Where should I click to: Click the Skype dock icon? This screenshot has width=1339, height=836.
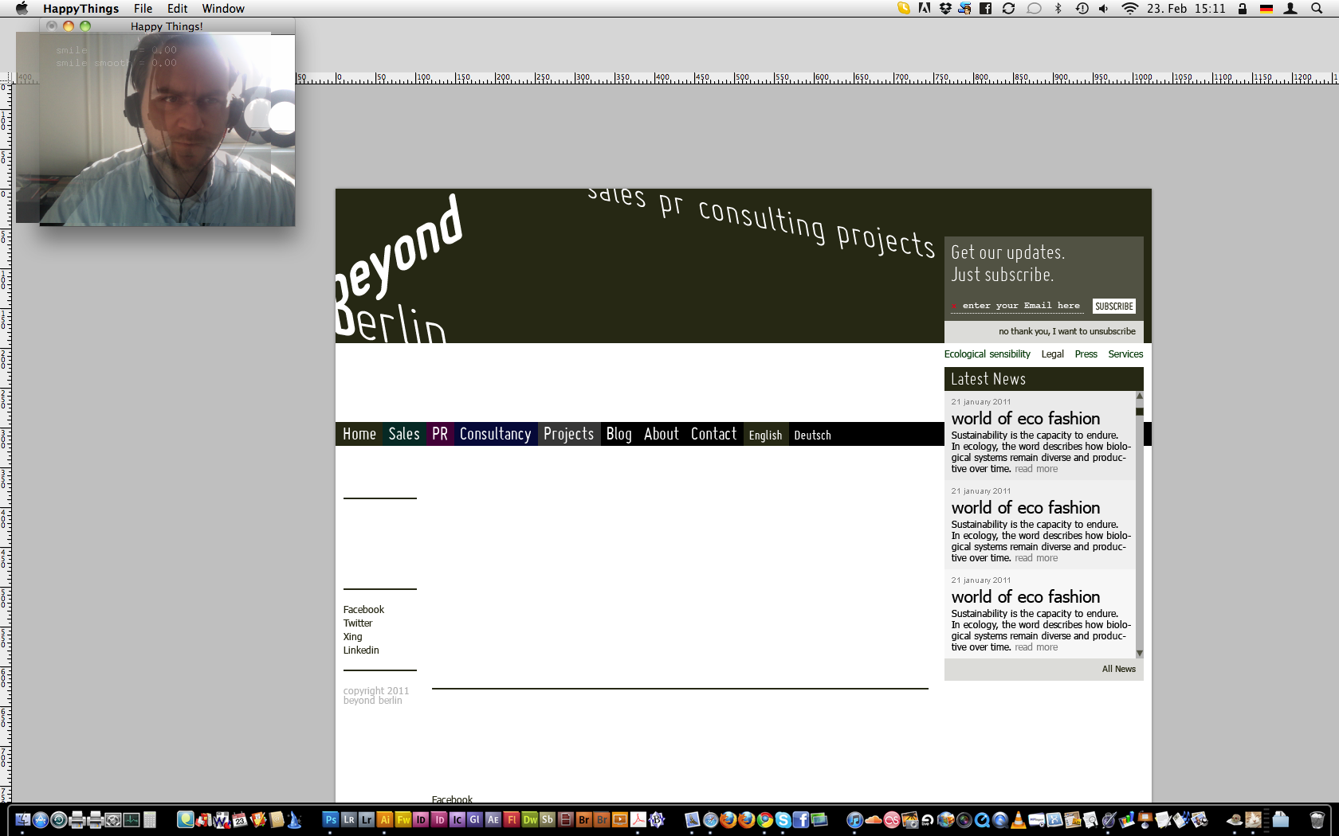point(783,819)
